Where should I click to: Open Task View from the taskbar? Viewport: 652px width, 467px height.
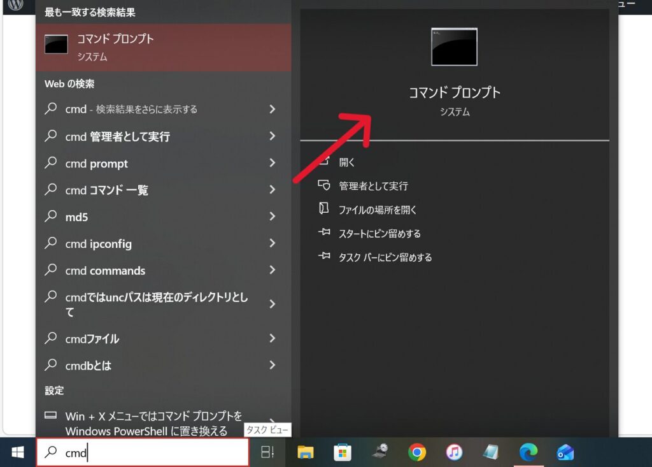click(x=267, y=452)
